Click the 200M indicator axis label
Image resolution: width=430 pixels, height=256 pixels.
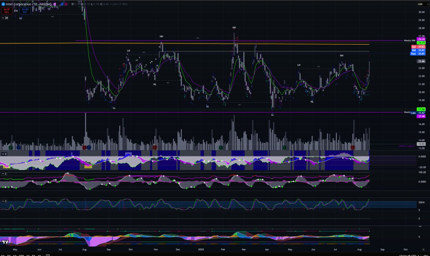pyautogui.click(x=421, y=202)
